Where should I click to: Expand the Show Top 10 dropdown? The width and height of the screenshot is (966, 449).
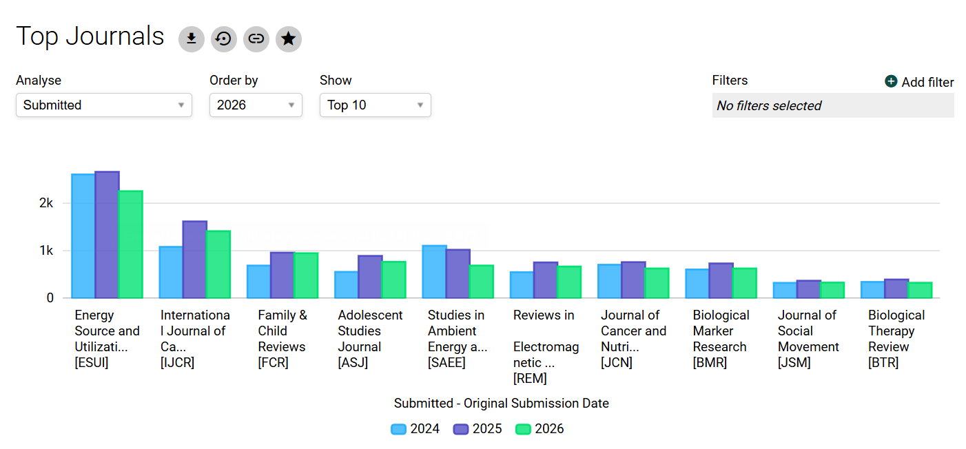[376, 105]
